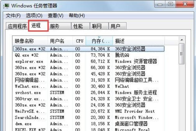Switch to the 服务 tab
The height and width of the screenshot is (131, 196).
pos(60,26)
